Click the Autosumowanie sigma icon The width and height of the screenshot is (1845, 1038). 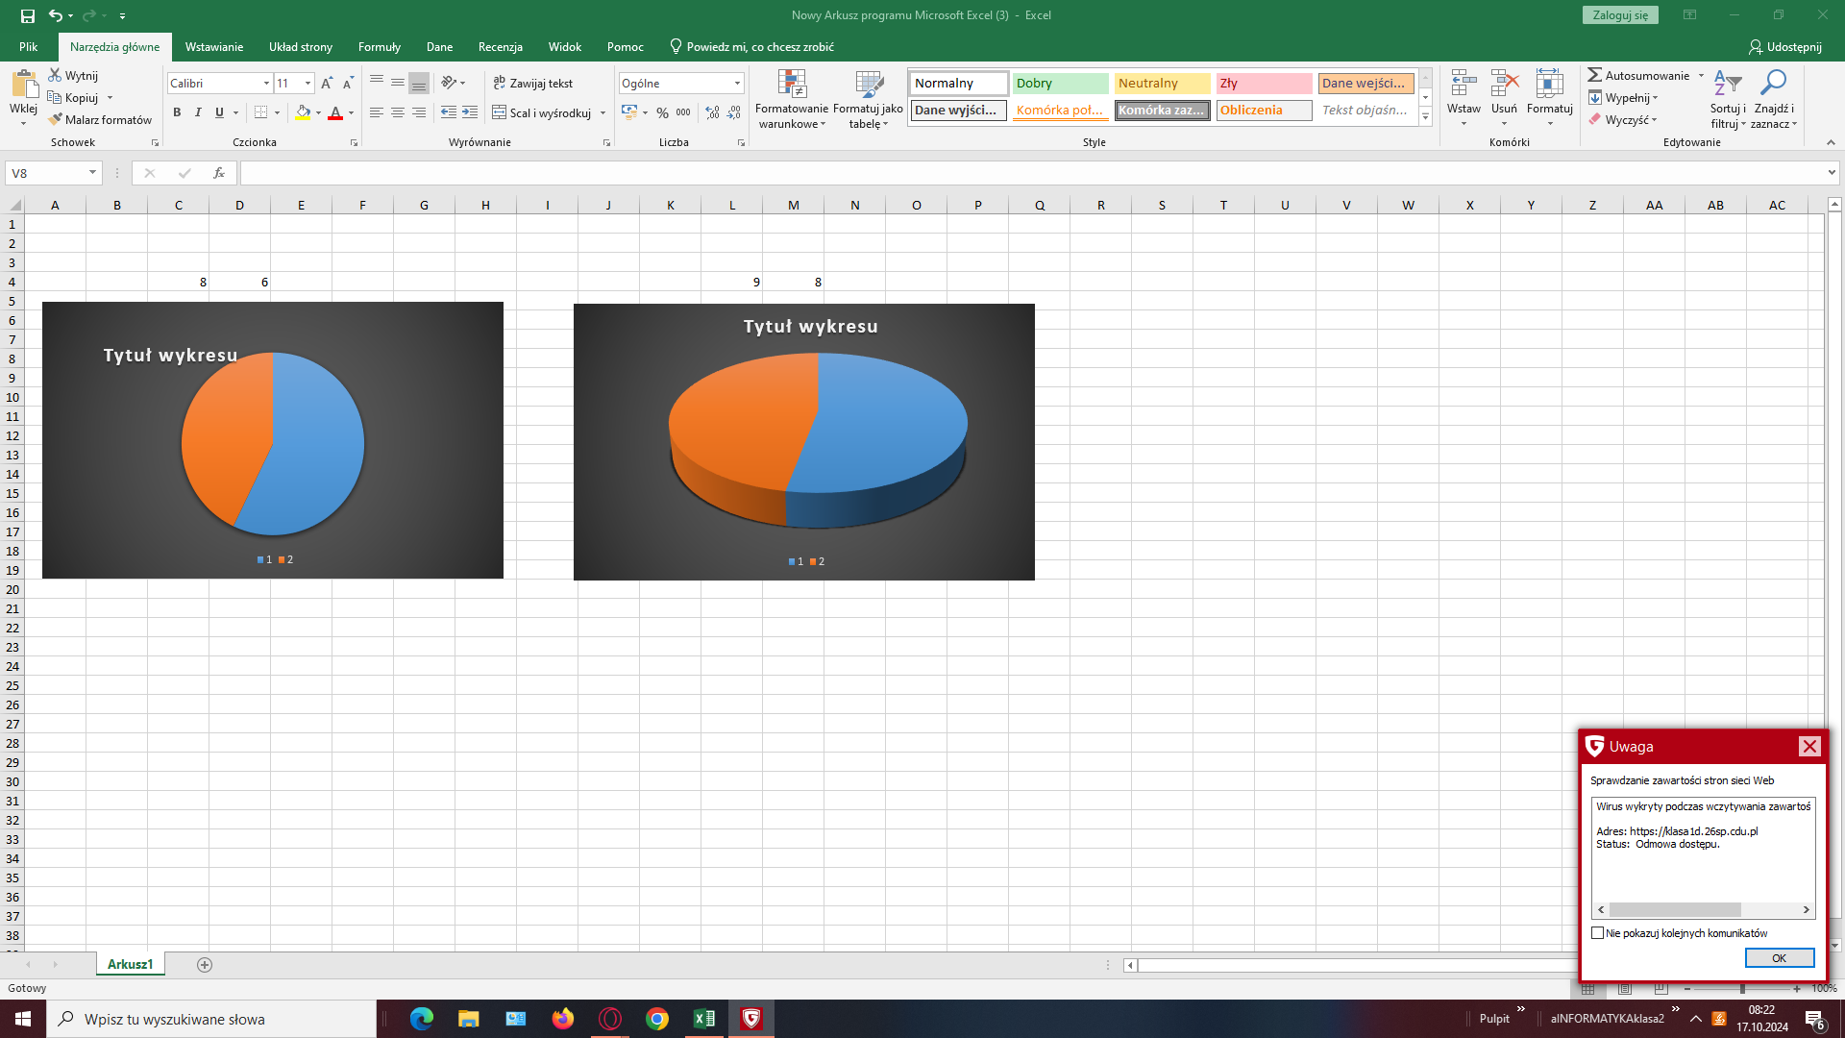click(1595, 75)
